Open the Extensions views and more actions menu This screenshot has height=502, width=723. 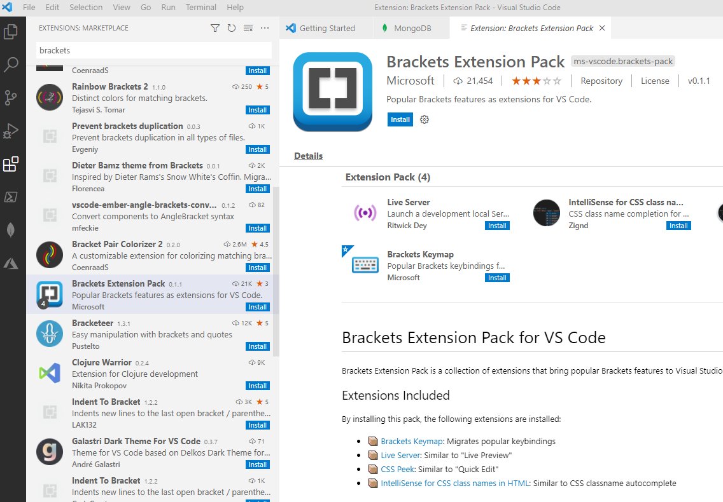click(x=265, y=28)
